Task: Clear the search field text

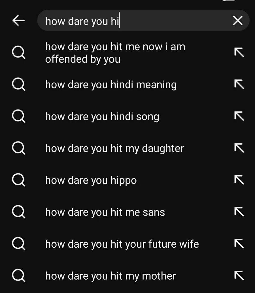Action: click(x=237, y=20)
